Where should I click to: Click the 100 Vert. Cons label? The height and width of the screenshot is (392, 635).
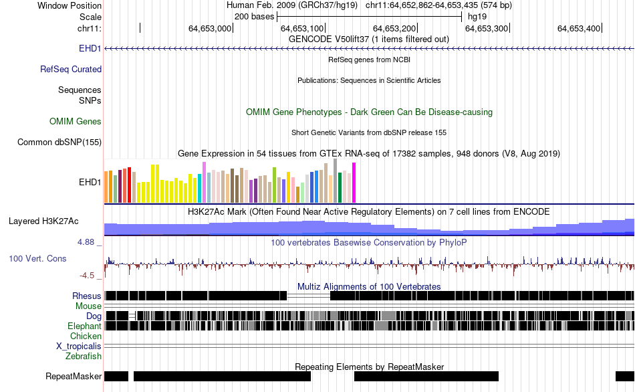point(37,259)
